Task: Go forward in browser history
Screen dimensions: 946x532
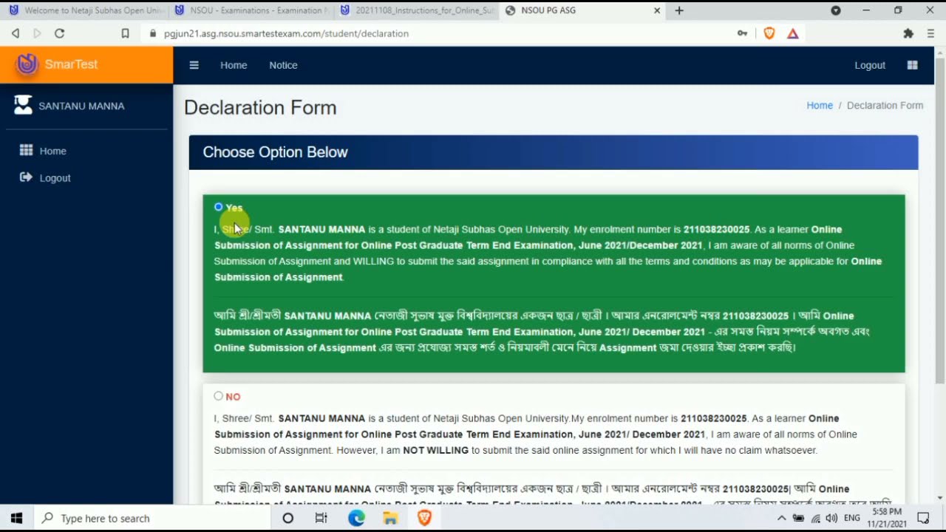Action: 38,33
